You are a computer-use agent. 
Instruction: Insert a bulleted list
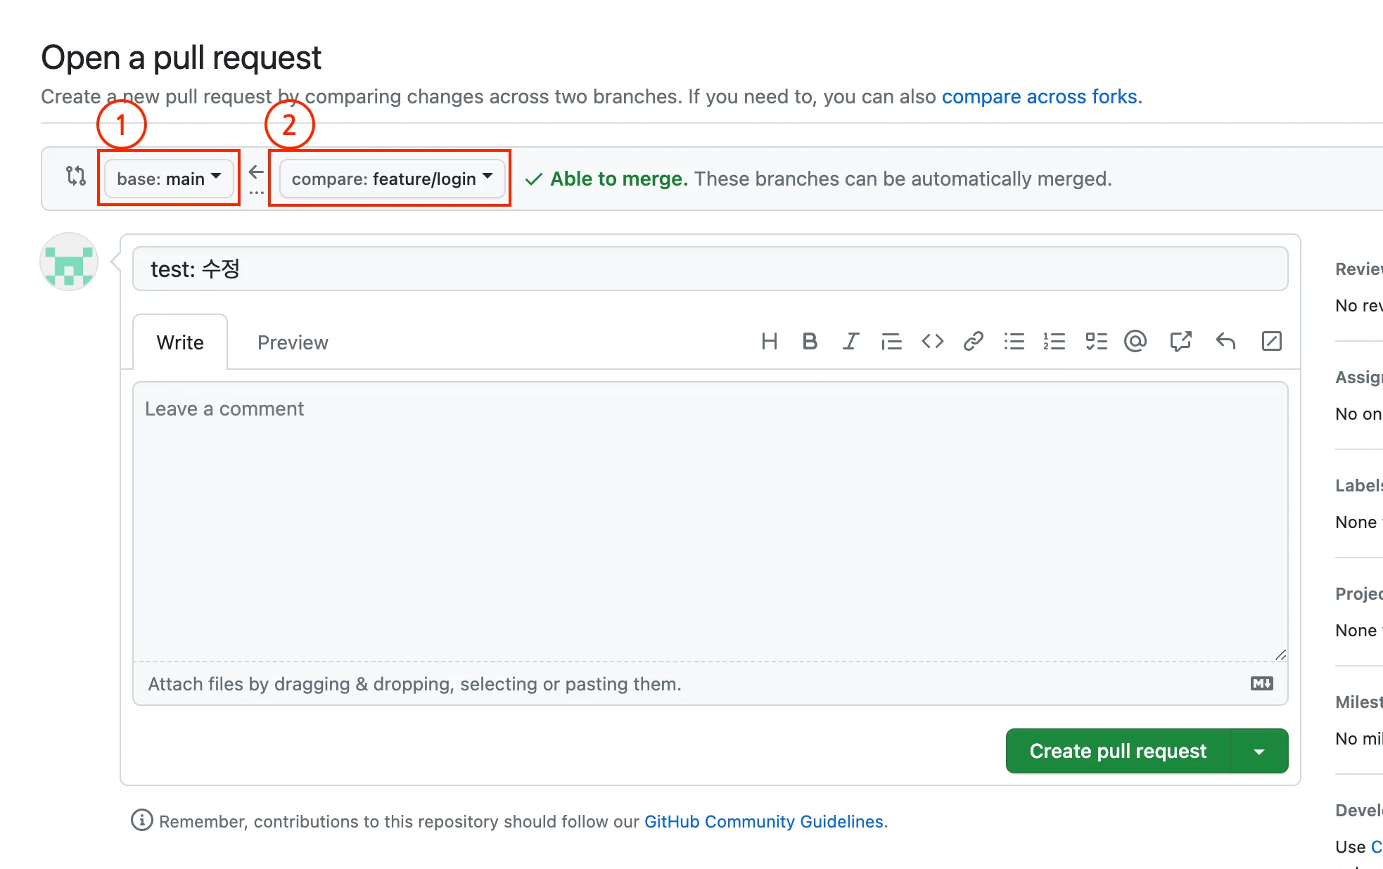tap(1014, 342)
